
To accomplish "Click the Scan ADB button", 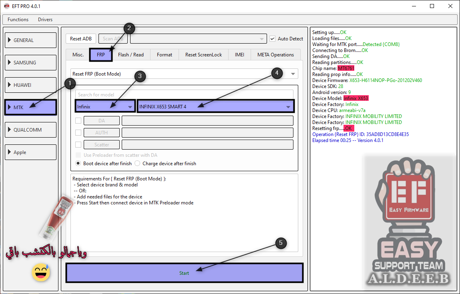I will 113,39.
